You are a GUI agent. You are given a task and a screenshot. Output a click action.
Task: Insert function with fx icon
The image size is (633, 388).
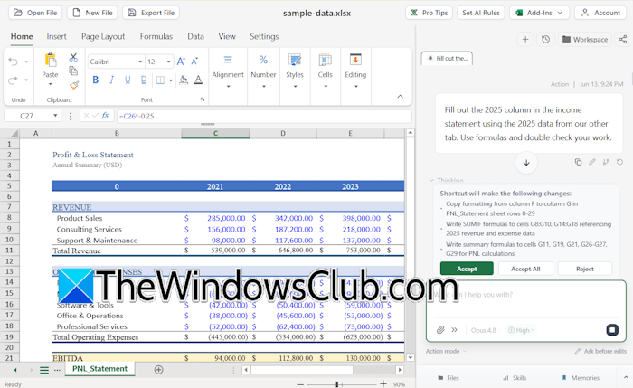click(x=105, y=116)
